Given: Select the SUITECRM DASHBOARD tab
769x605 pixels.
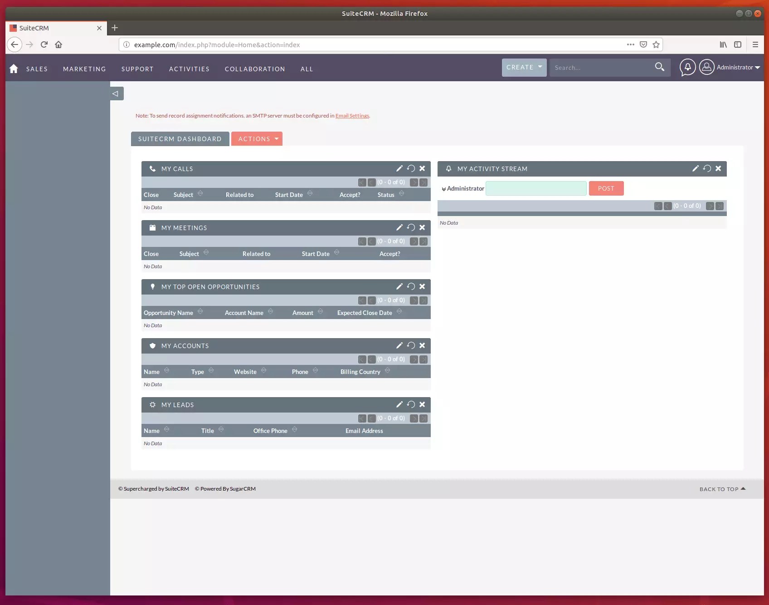Looking at the screenshot, I should [x=180, y=139].
